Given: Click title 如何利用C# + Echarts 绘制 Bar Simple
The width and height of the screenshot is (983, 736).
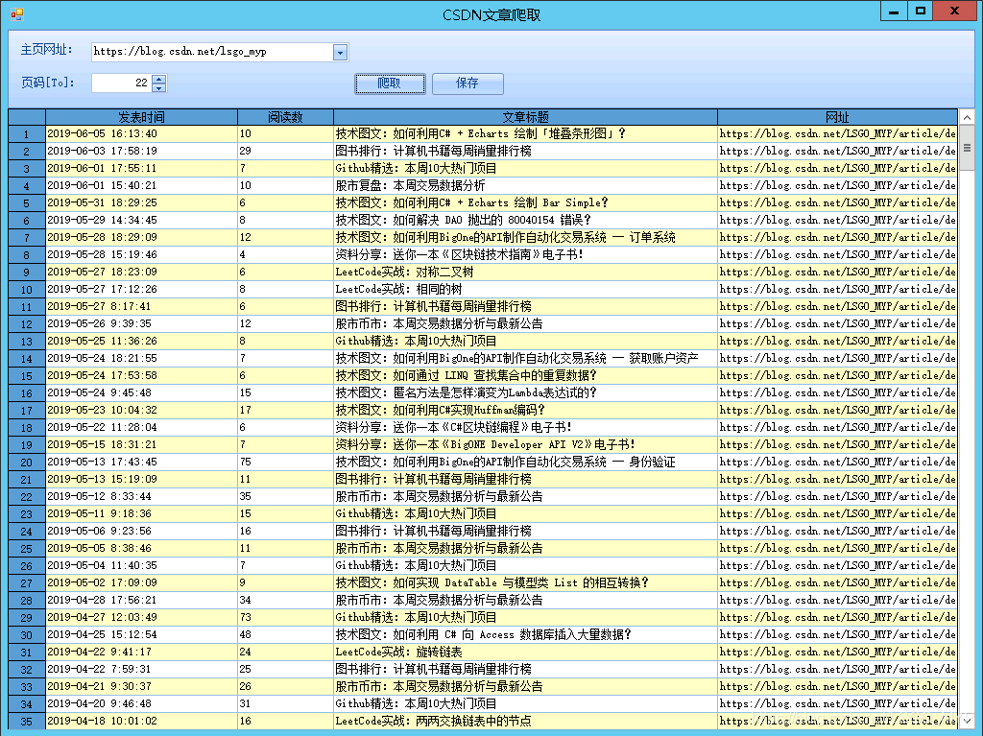Looking at the screenshot, I should click(525, 203).
